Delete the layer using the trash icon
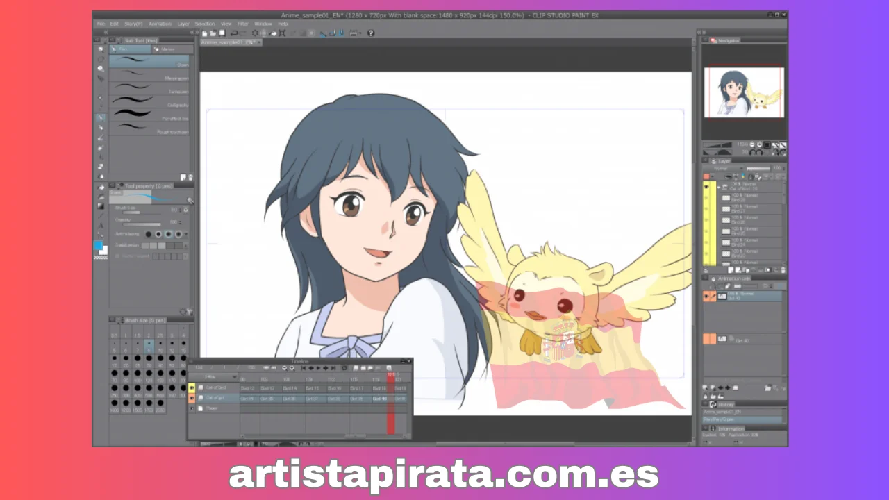The width and height of the screenshot is (889, 500). tap(782, 270)
